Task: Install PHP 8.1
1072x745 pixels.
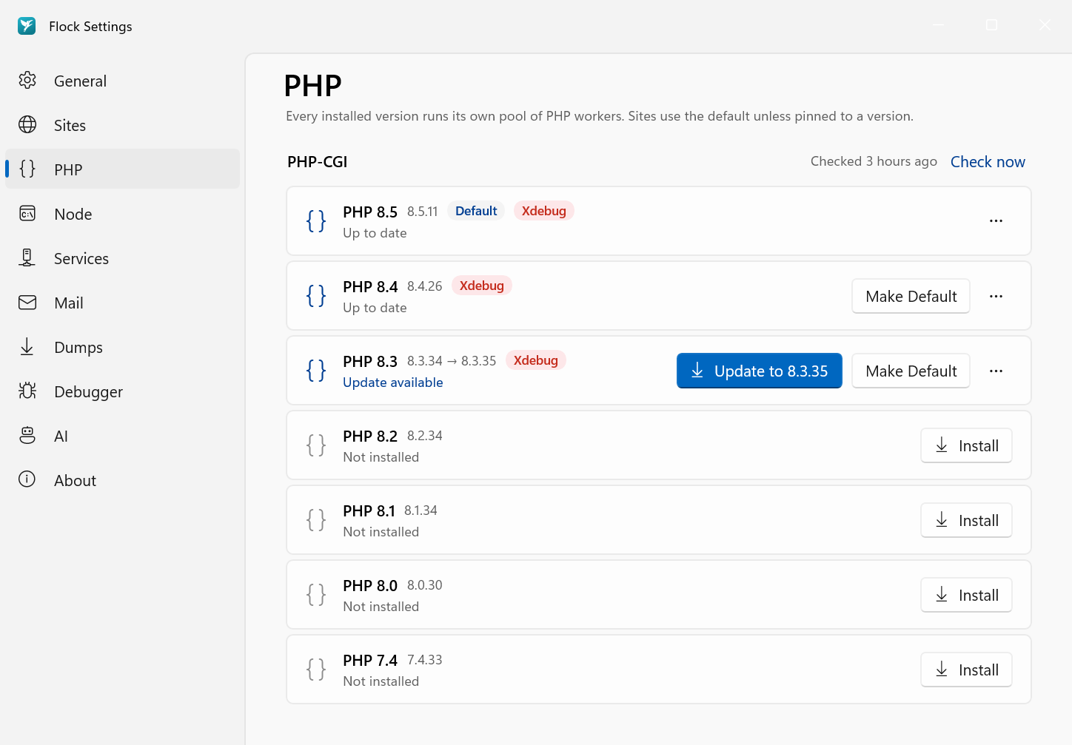Action: tap(966, 520)
